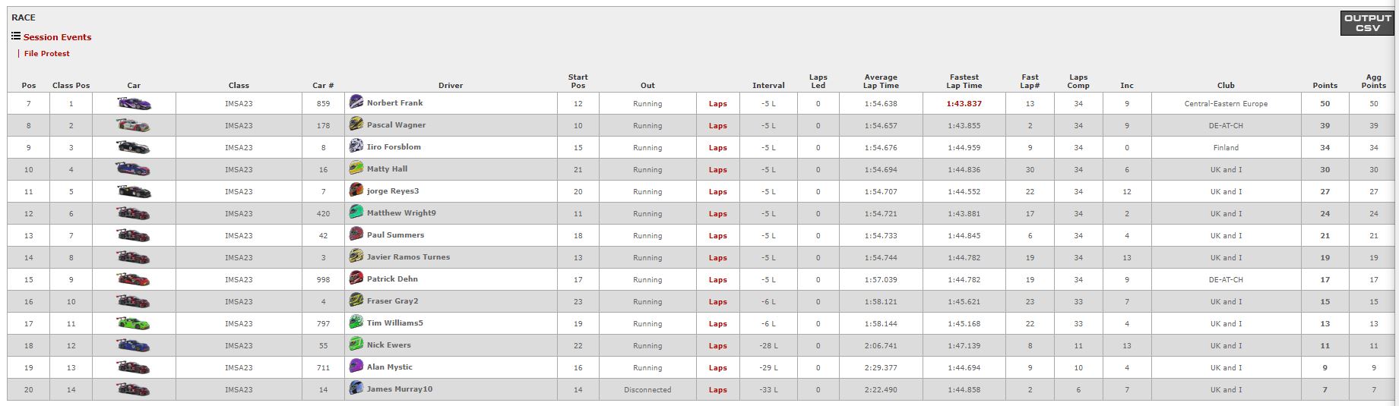Click Iiro Forsblom's helmet icon
Viewport: 1399px width, 406px height.
pyautogui.click(x=356, y=146)
